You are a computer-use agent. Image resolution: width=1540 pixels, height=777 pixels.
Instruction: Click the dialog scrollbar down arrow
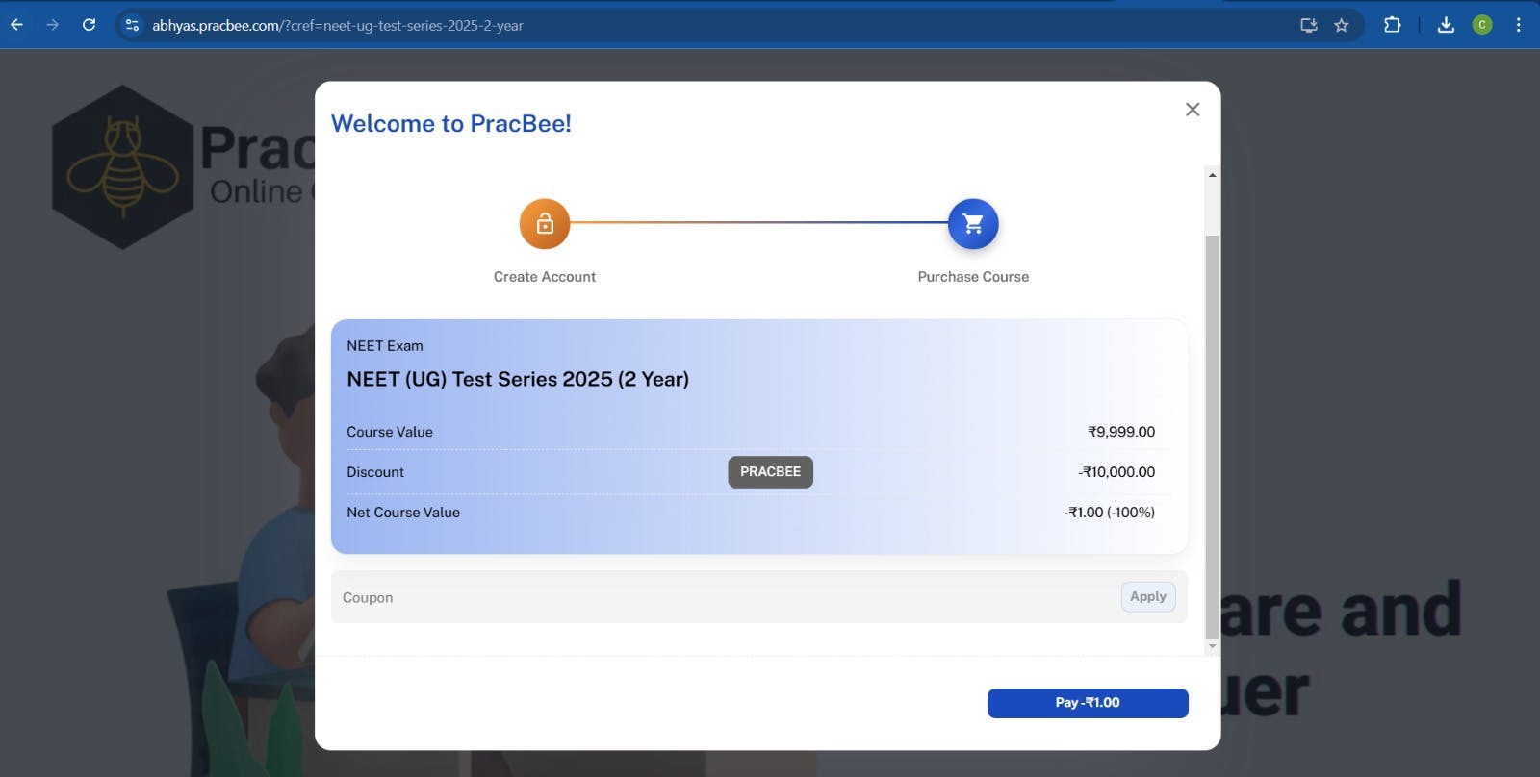click(x=1212, y=647)
